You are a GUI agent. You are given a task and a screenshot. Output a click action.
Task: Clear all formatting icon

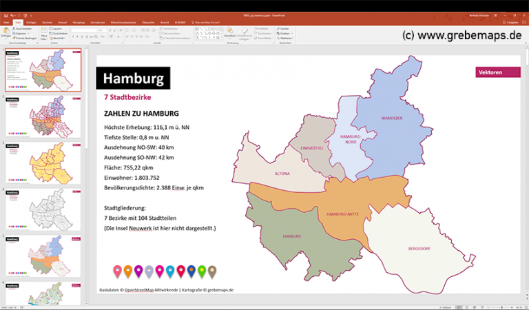(x=121, y=30)
